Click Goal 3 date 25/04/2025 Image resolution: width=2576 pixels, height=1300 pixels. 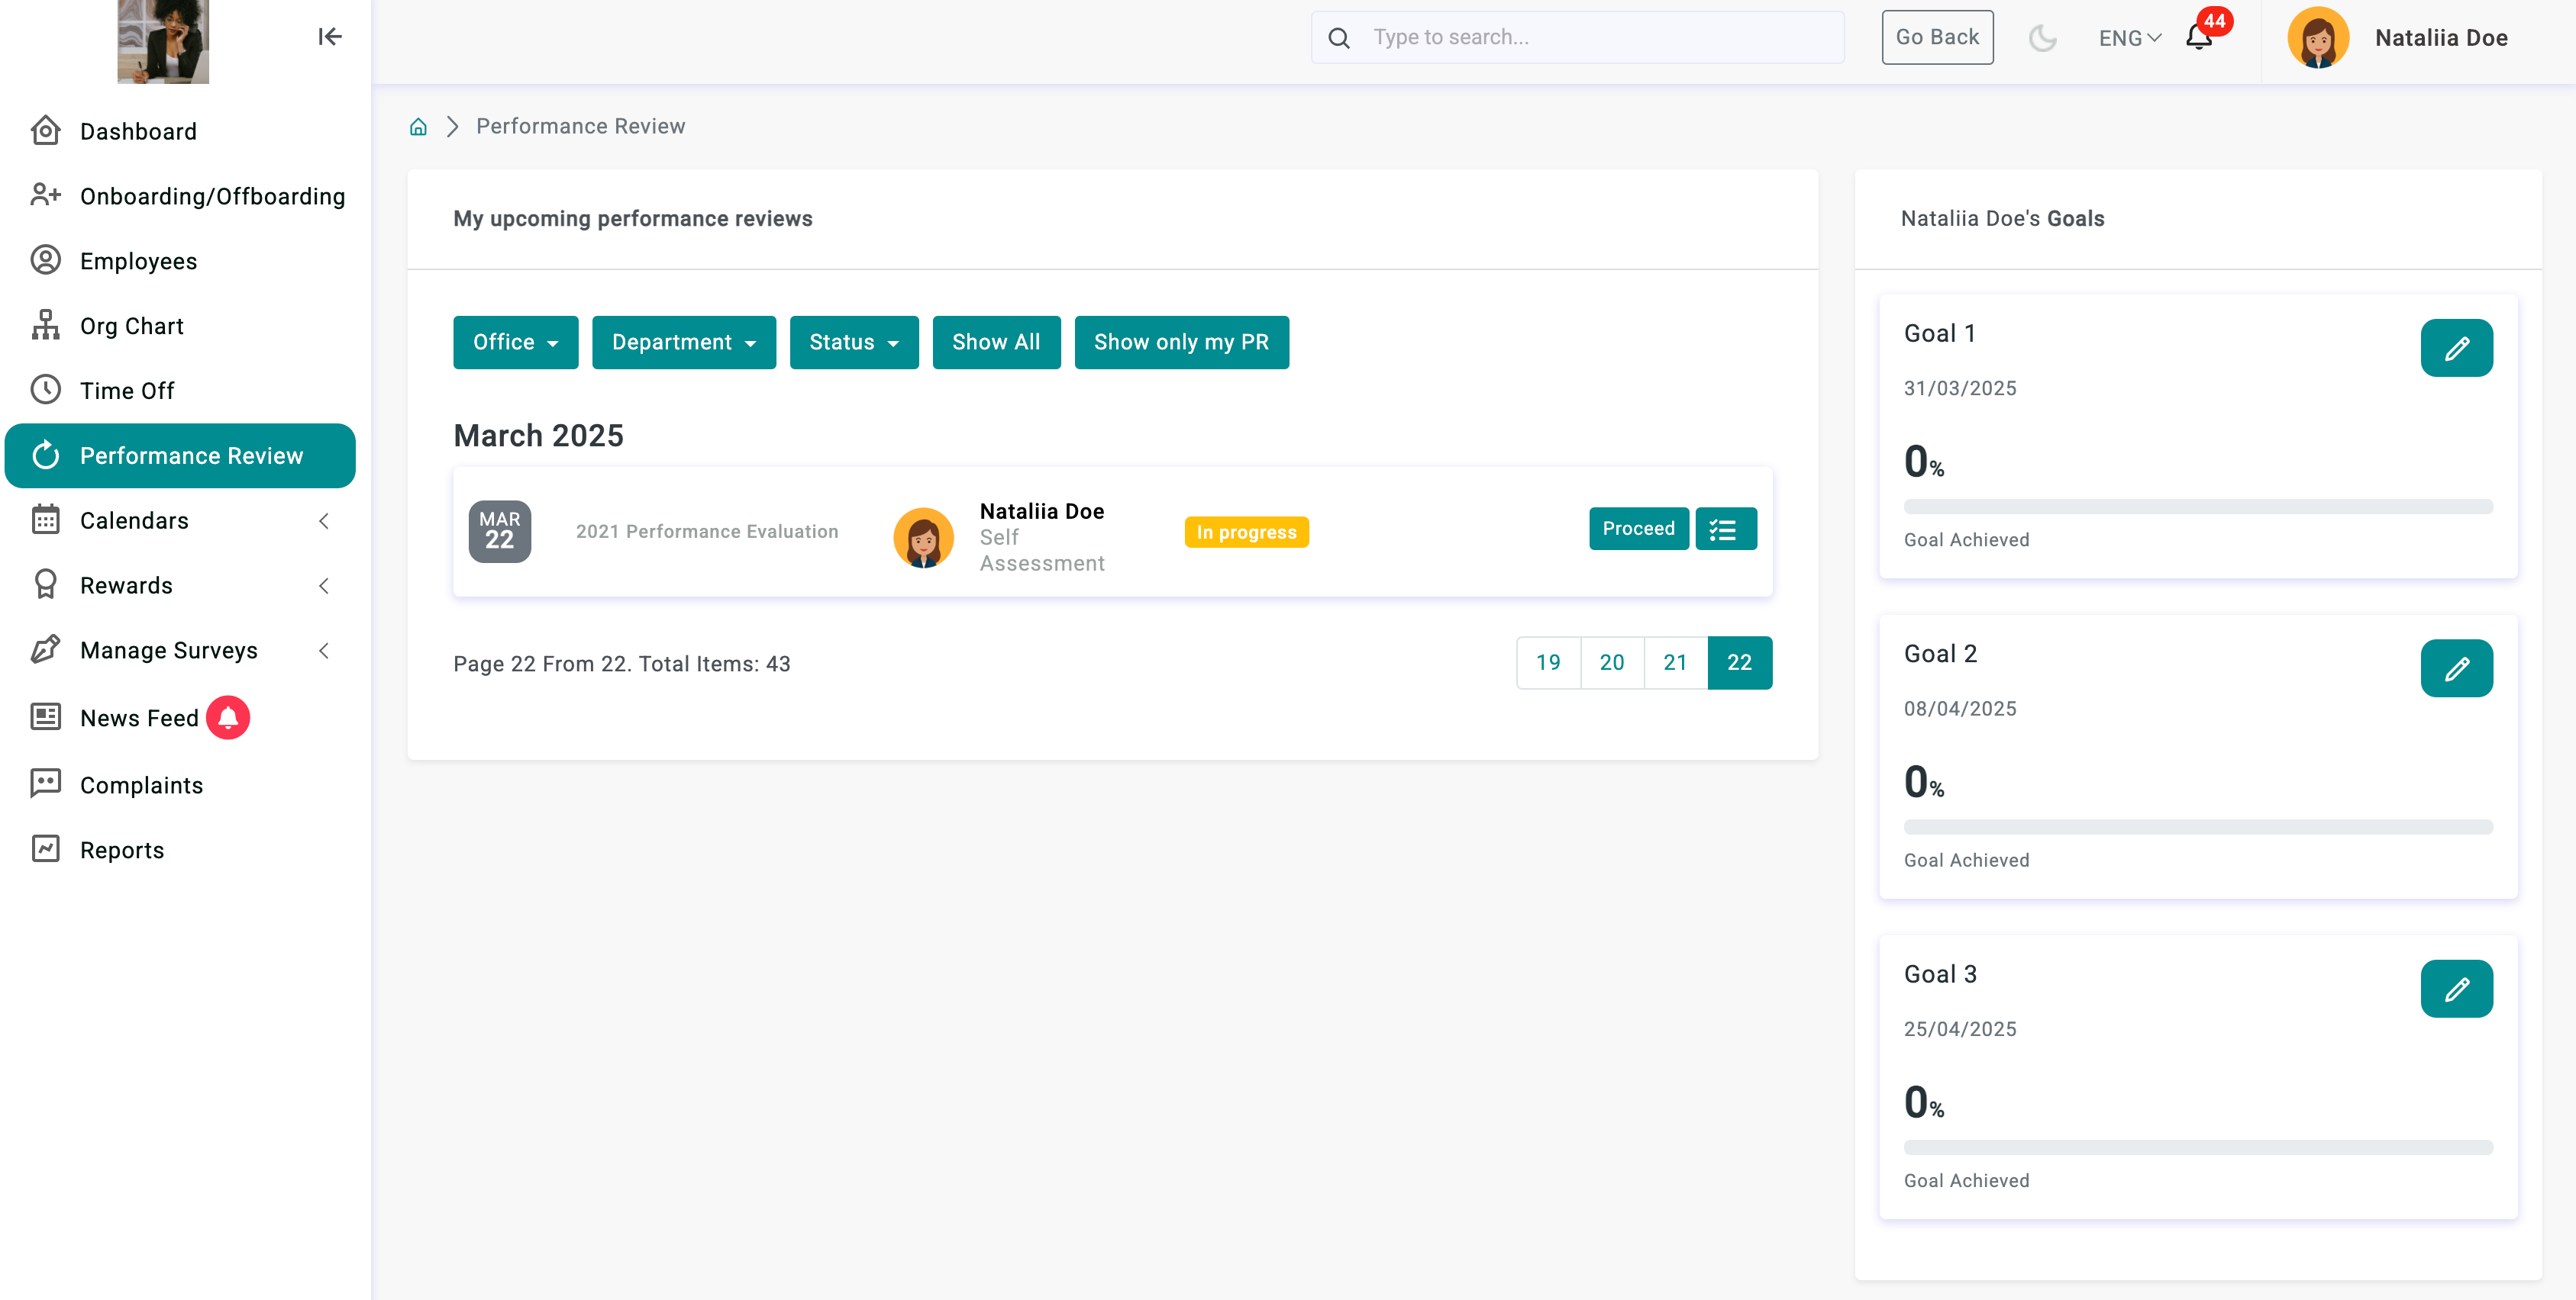[1960, 1029]
